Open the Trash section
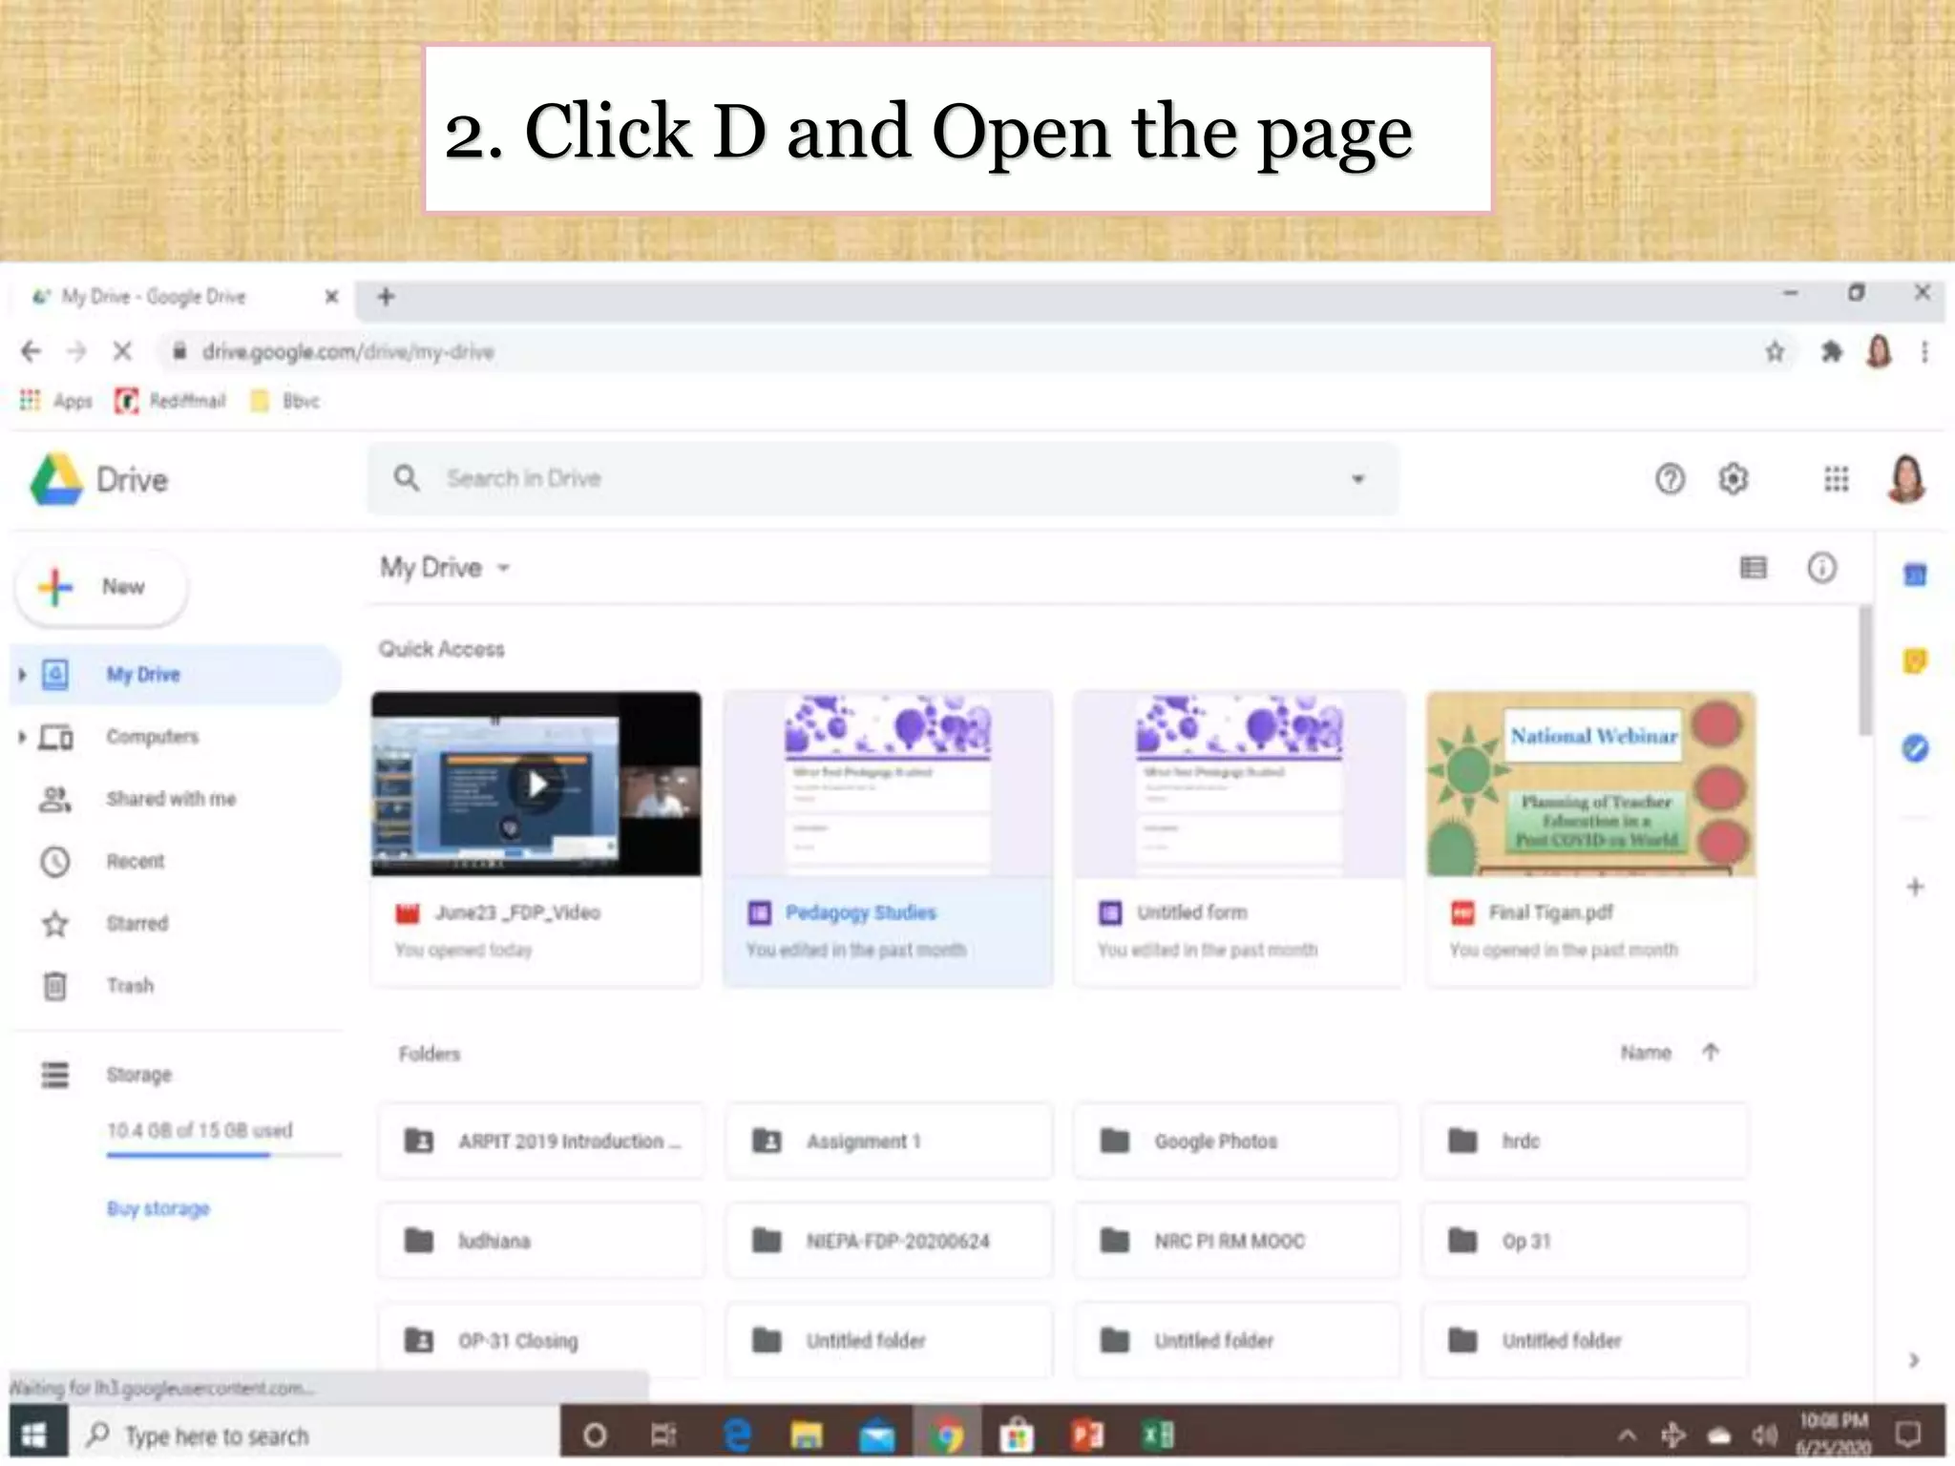 [129, 985]
